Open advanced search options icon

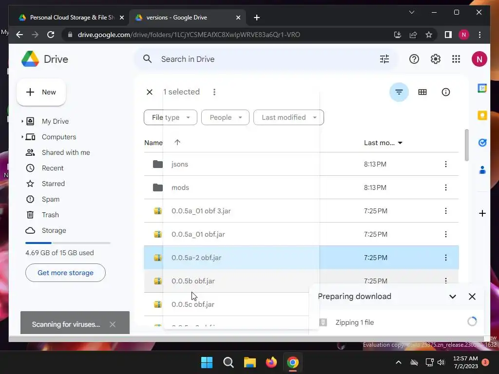click(384, 59)
